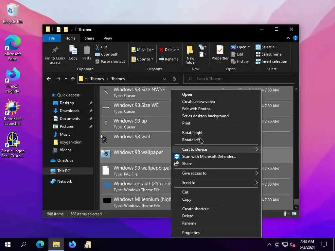Switch to the Share ribbon tab

point(89,38)
